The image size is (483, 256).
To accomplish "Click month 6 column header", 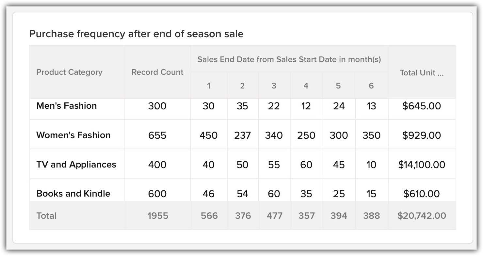I will (x=371, y=86).
